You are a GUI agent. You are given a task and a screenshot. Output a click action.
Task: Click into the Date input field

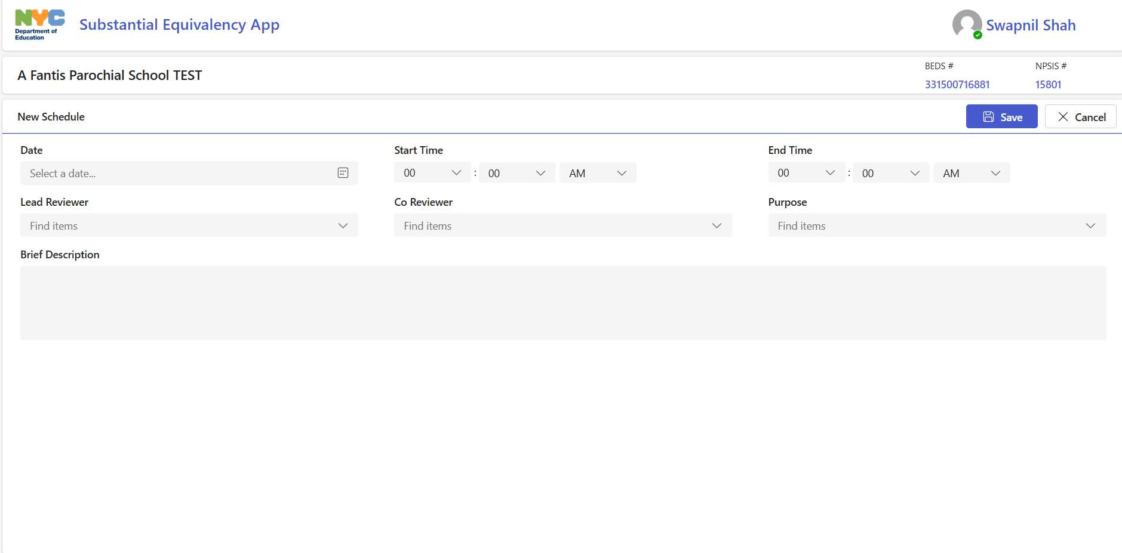tap(179, 174)
